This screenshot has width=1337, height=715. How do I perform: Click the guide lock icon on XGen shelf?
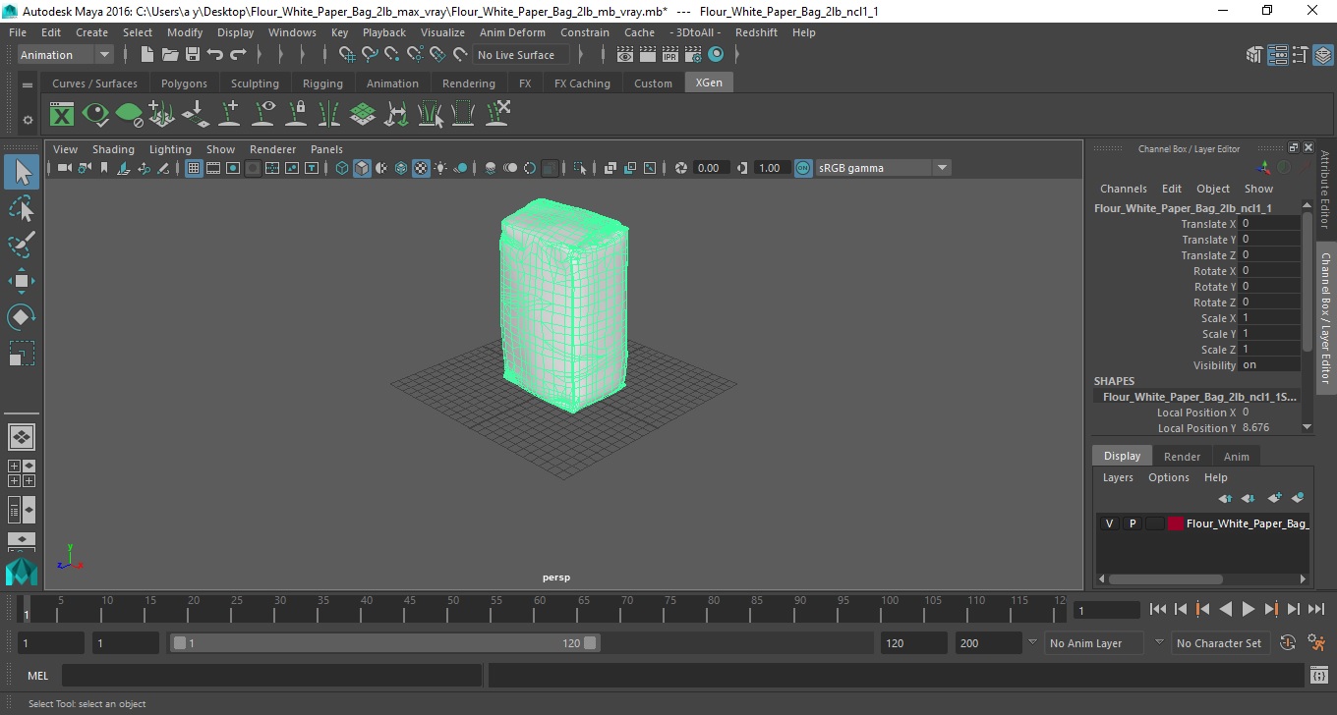pyautogui.click(x=296, y=114)
